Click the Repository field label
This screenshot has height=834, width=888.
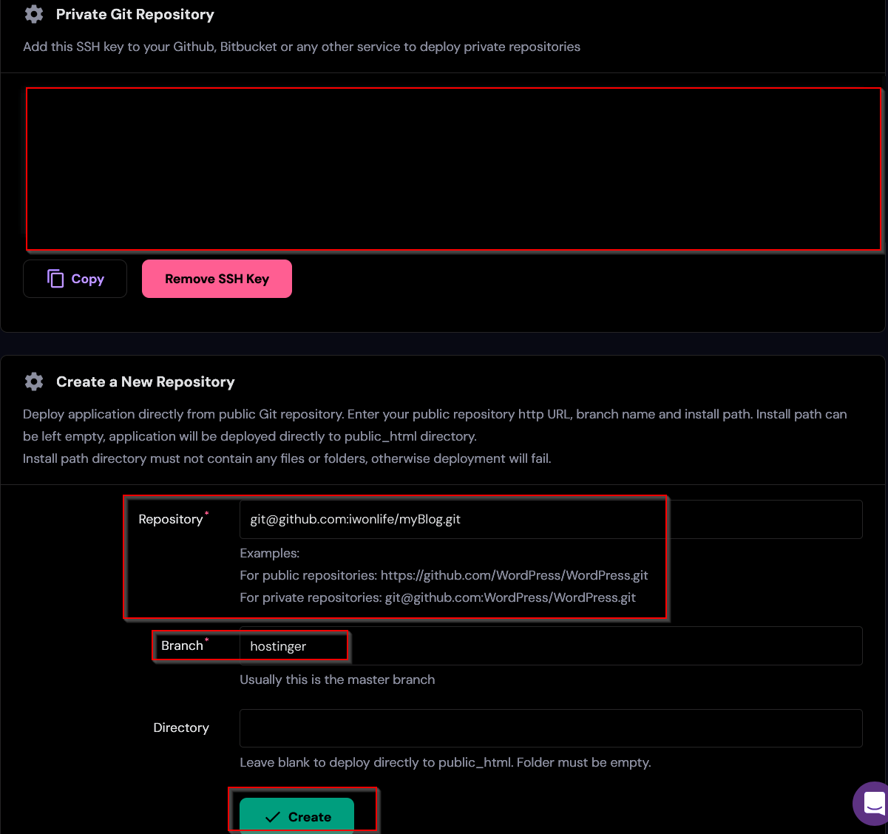pos(170,519)
